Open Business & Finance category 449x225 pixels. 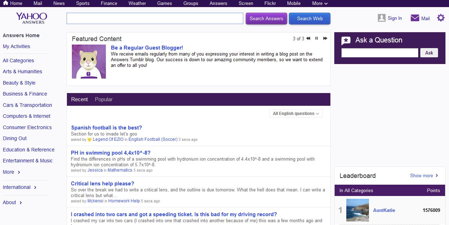(x=25, y=94)
